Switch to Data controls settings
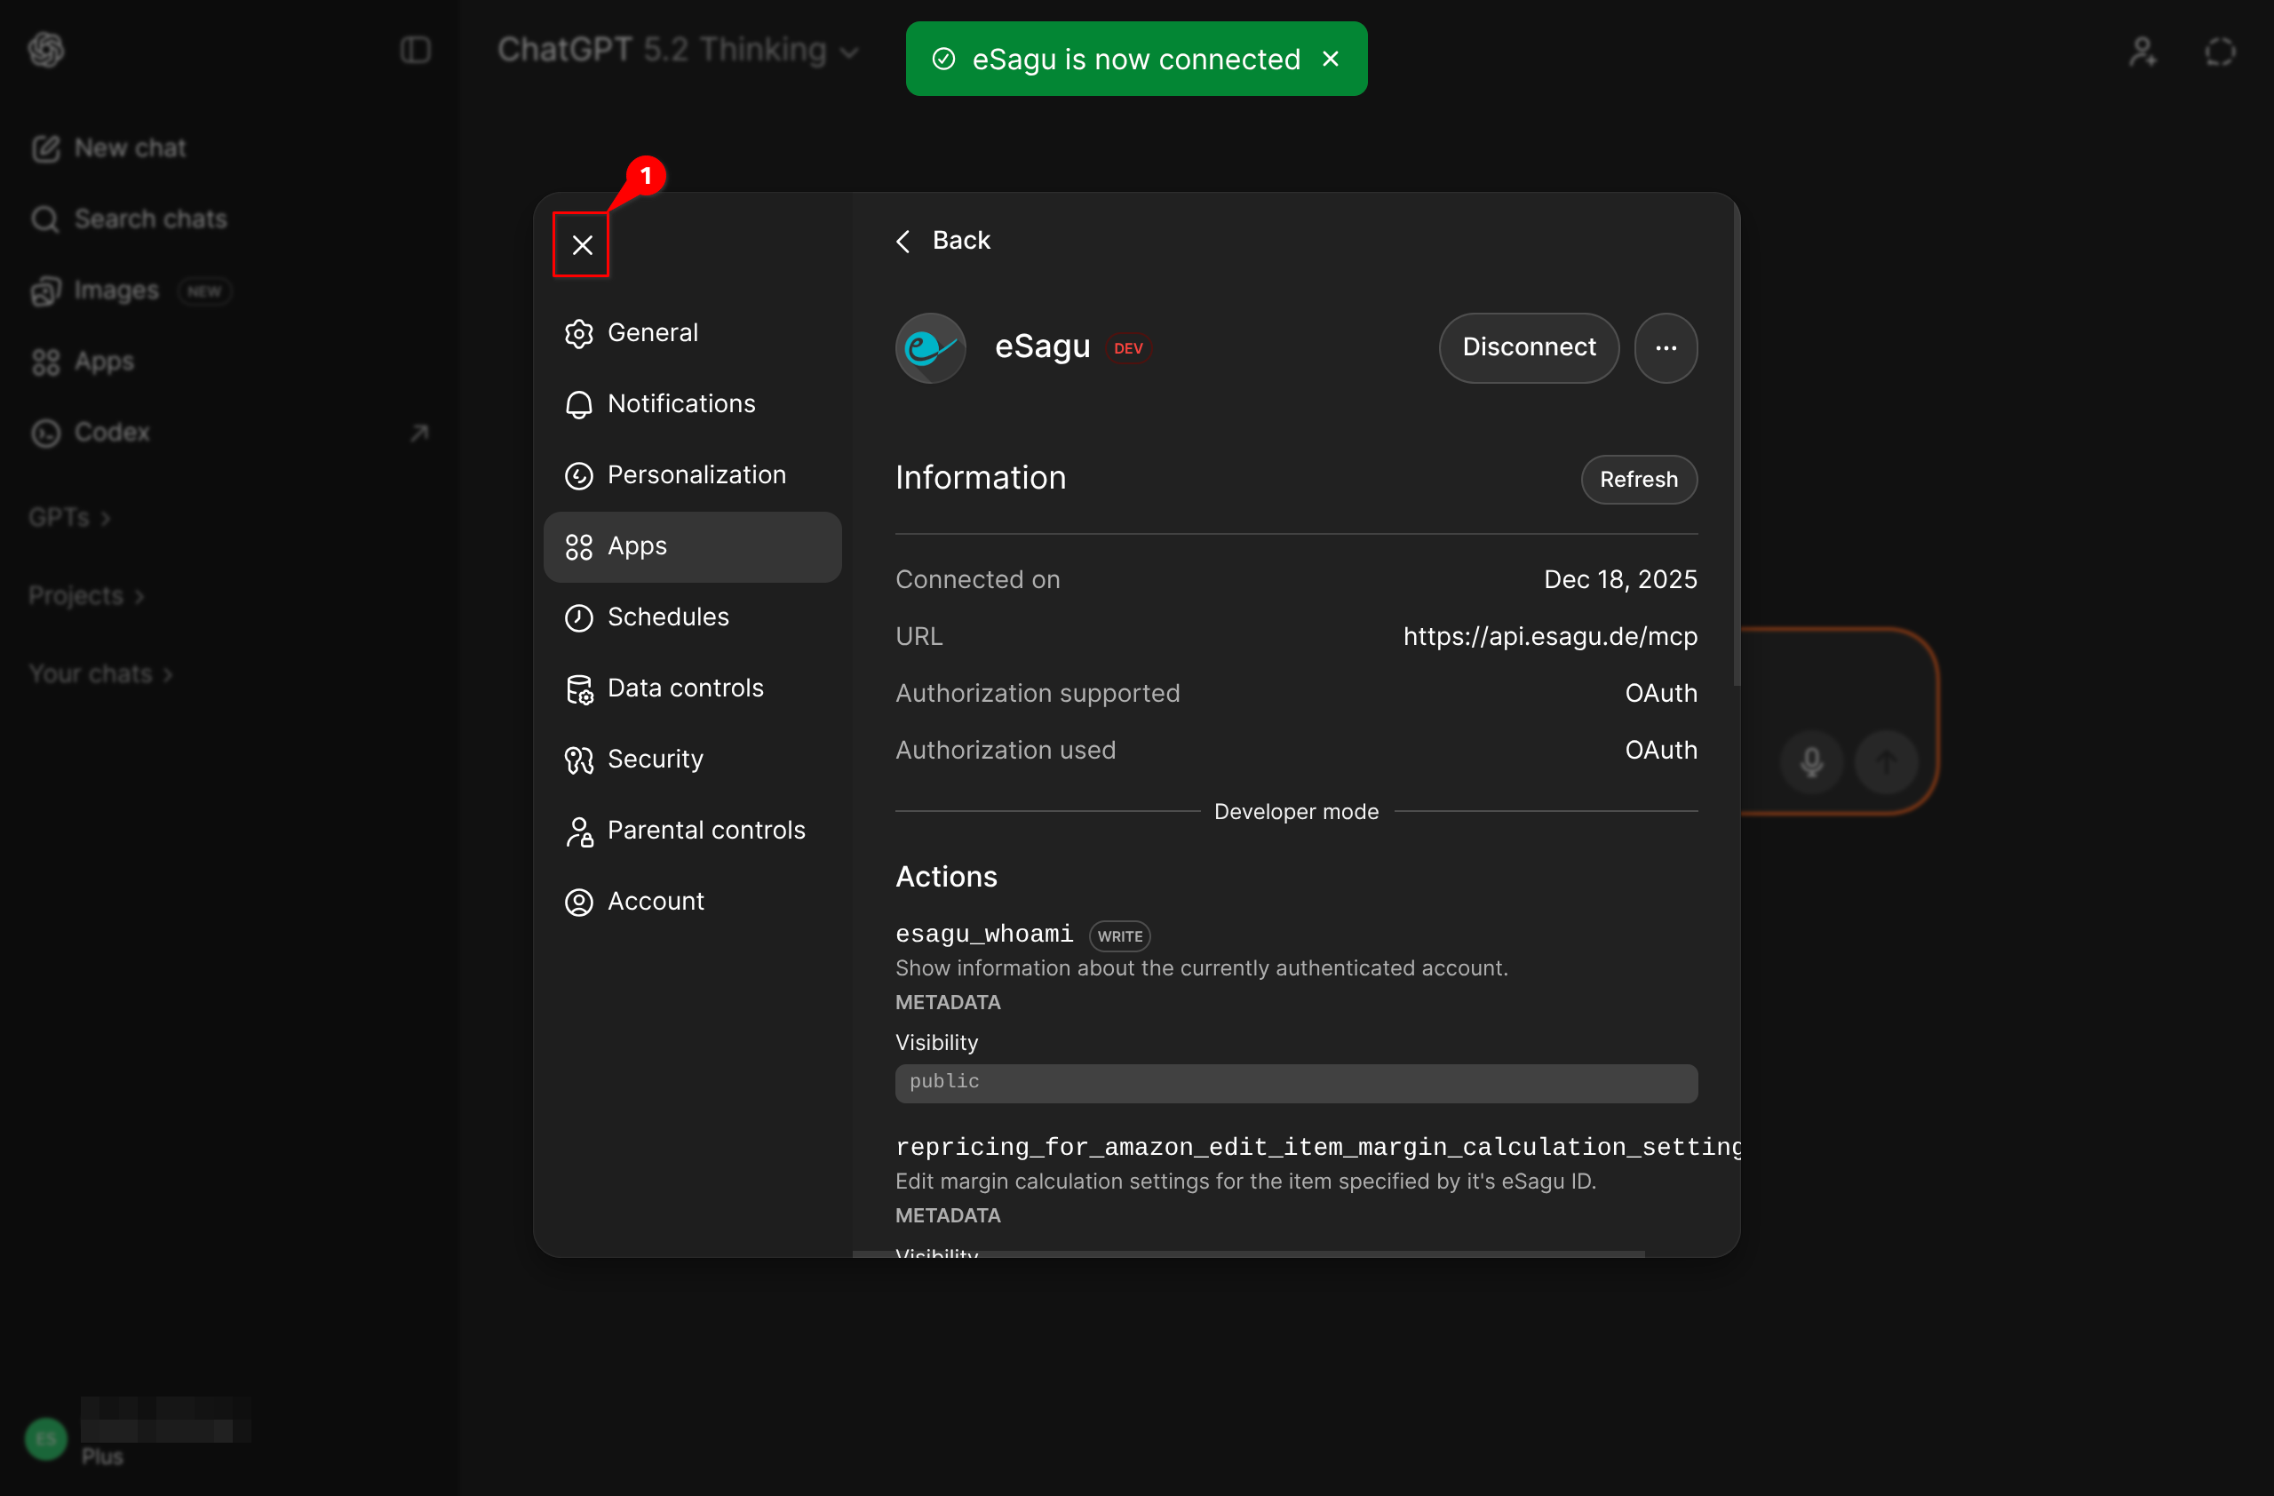This screenshot has width=2274, height=1496. (x=685, y=688)
